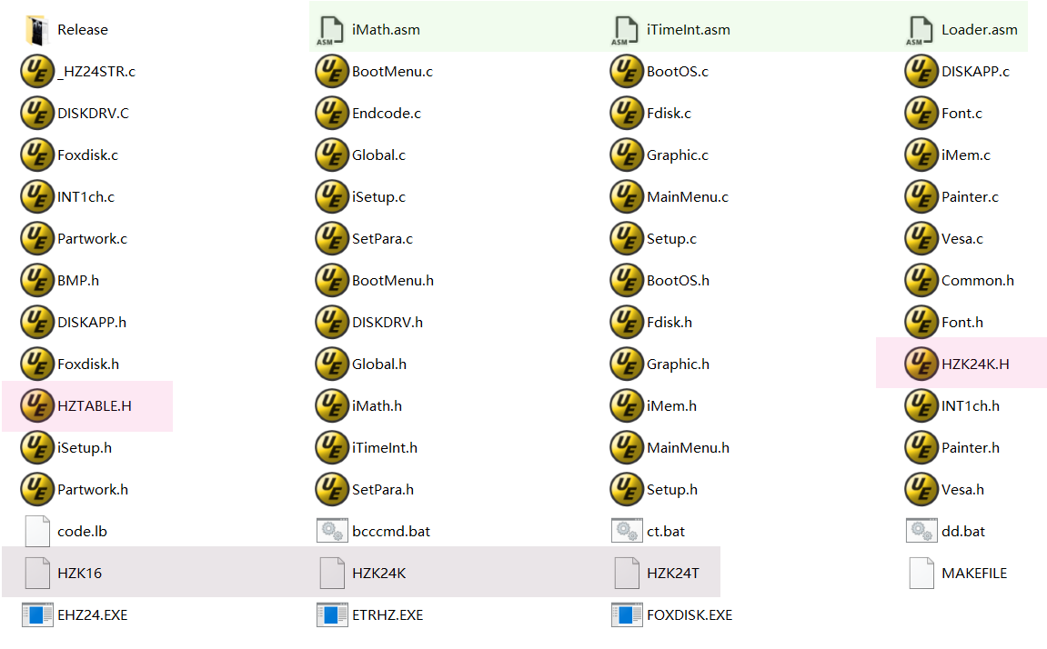Image resolution: width=1047 pixels, height=649 pixels.
Task: Select the file name Partwork.h
Action: click(93, 490)
